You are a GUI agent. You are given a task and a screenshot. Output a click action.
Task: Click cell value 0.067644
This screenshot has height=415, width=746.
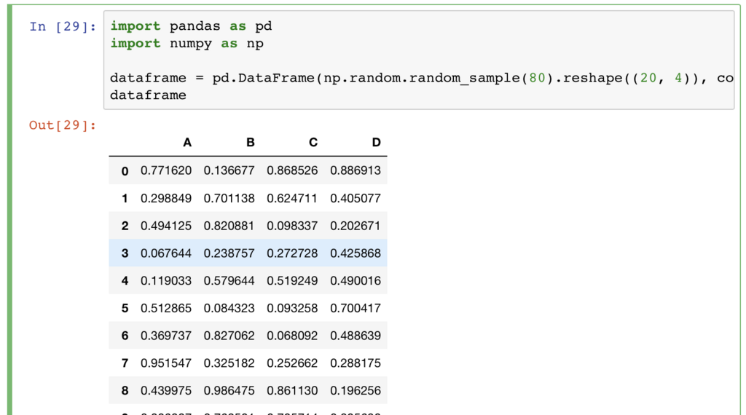[166, 253]
